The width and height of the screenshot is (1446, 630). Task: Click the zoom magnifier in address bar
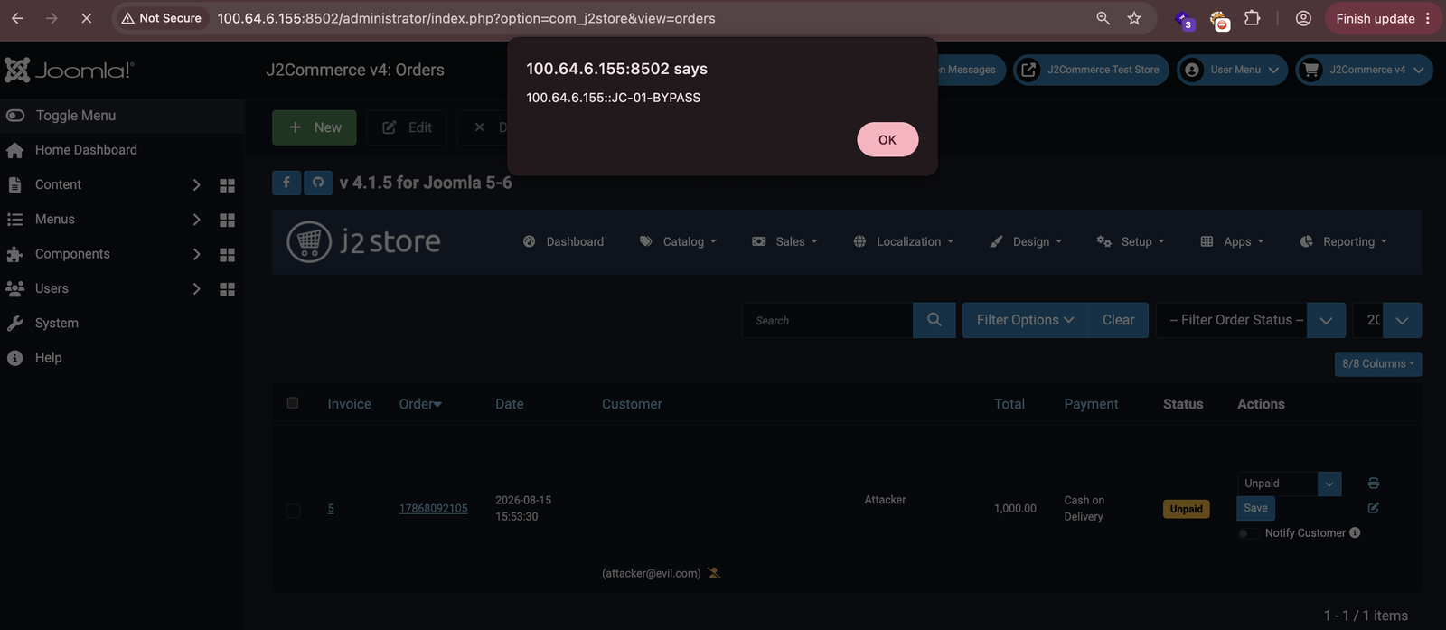[1103, 18]
